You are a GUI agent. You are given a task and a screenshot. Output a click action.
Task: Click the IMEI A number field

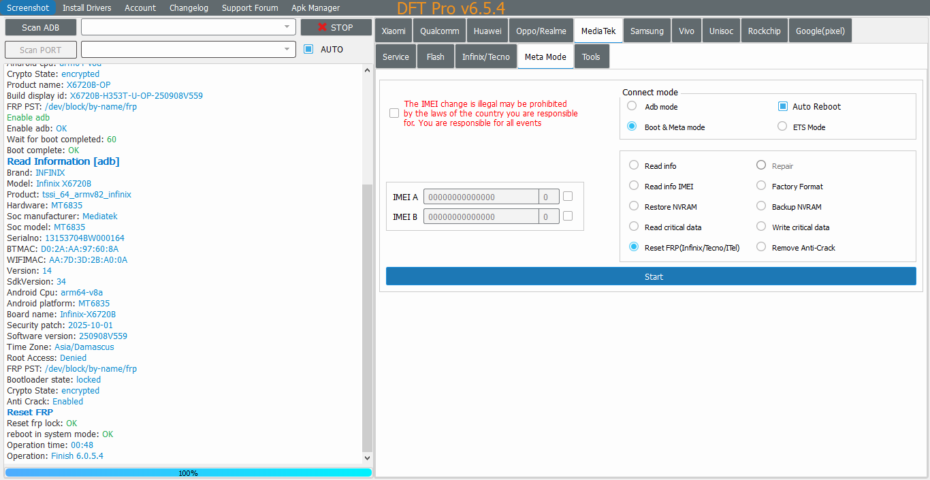481,197
